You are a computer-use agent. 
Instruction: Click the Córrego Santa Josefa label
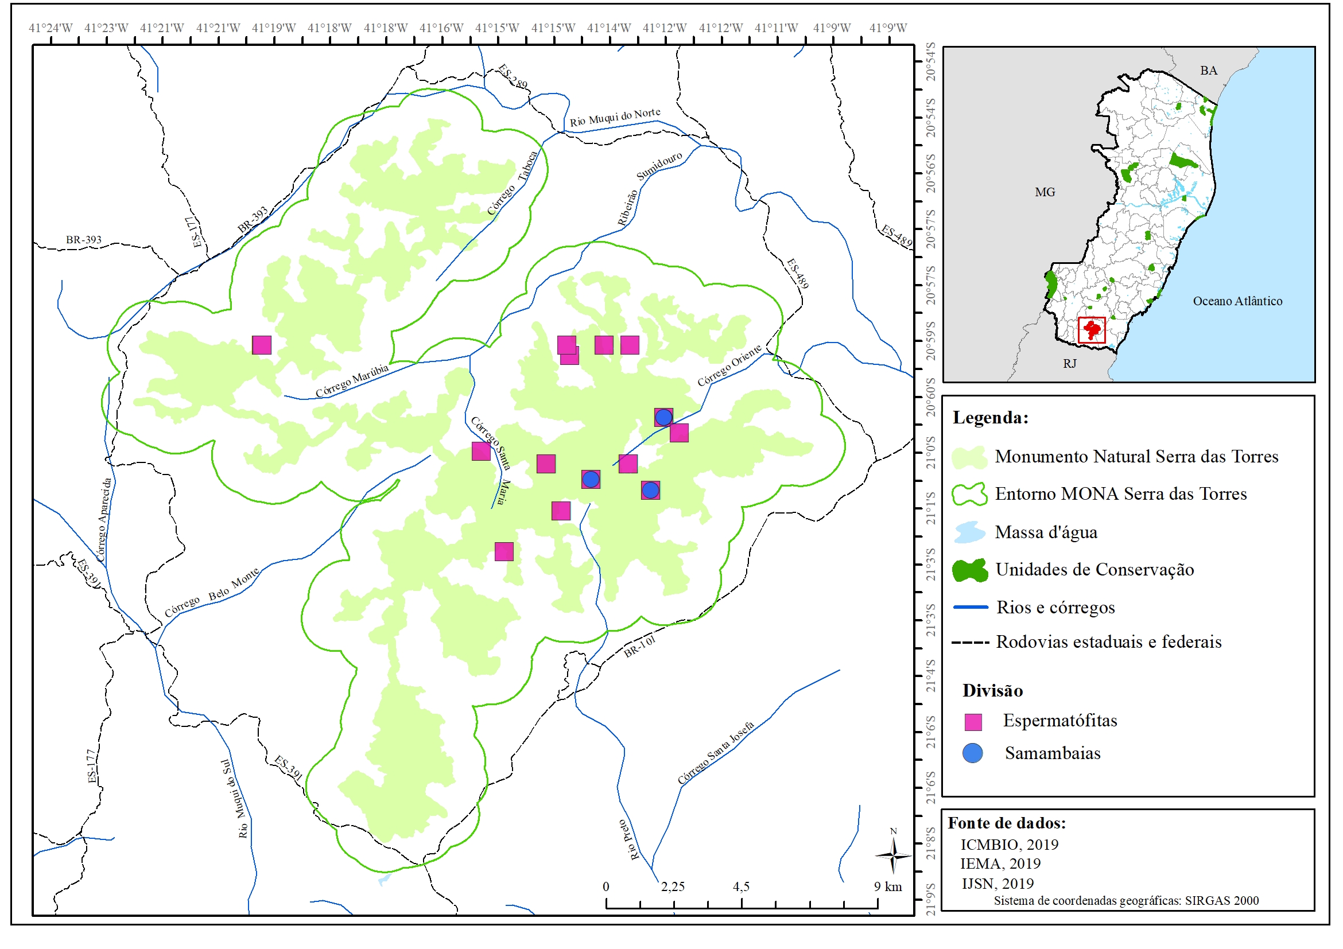tap(715, 753)
